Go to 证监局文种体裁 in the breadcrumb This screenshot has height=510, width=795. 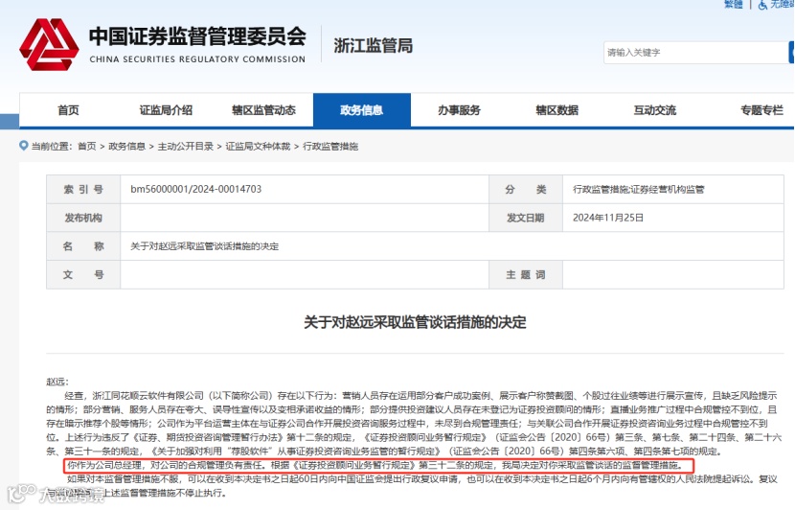(x=258, y=146)
